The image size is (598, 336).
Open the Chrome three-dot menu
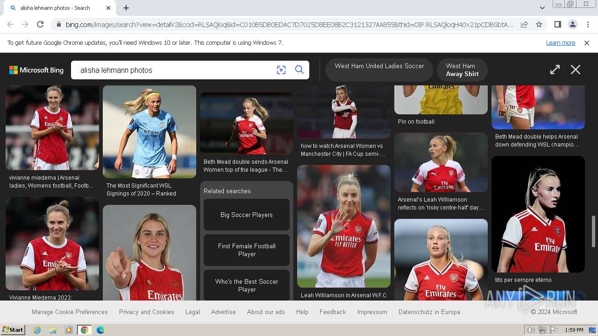[x=588, y=24]
